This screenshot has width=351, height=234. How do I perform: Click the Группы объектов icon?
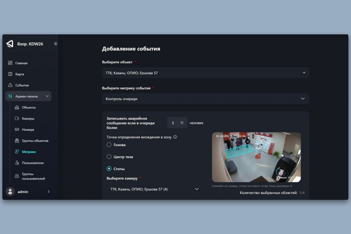pyautogui.click(x=17, y=140)
